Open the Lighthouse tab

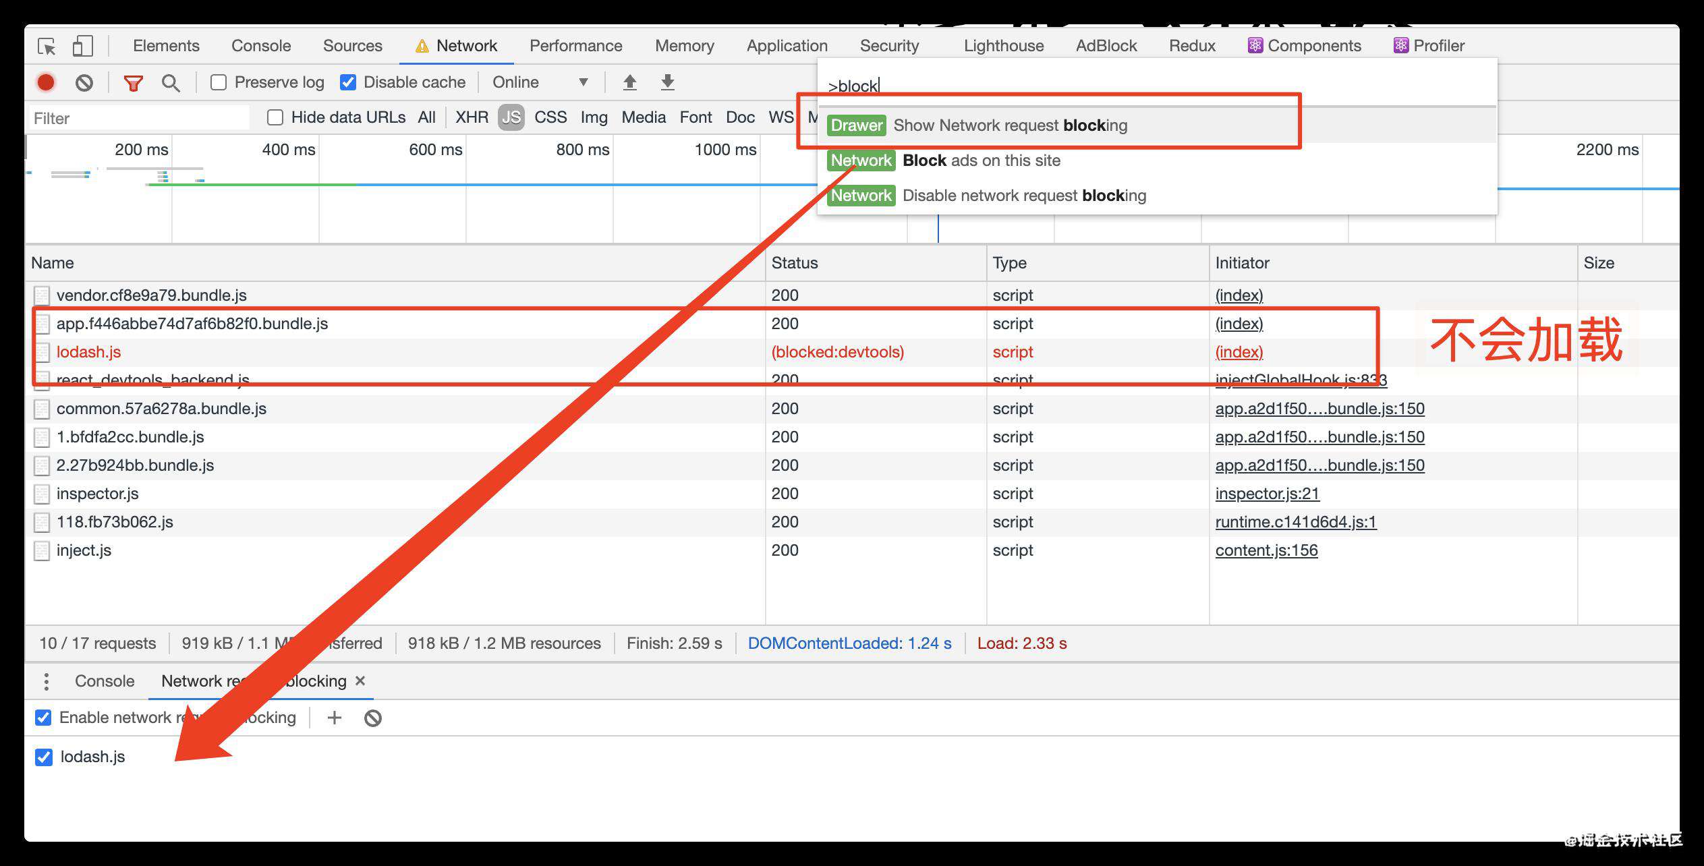1003,46
